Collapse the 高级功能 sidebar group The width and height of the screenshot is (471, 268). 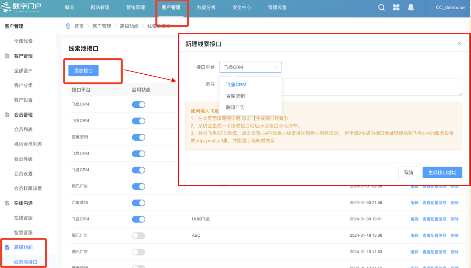23,247
